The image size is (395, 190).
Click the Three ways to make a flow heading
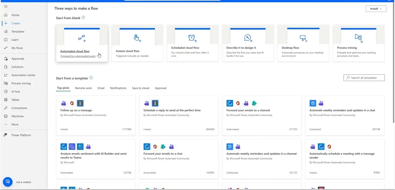[76, 8]
